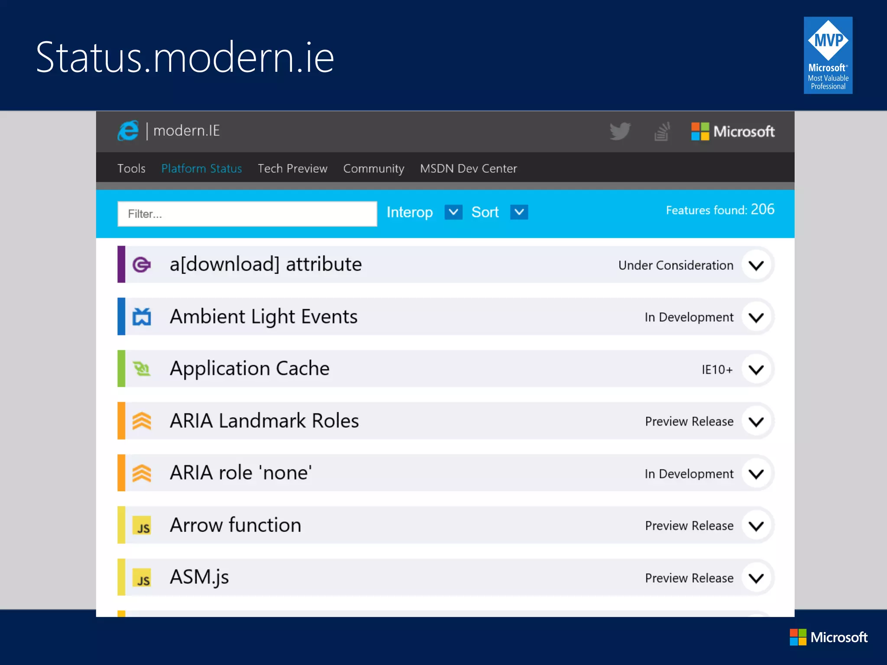887x665 pixels.
Task: Click the blue Ambient Light Events icon
Action: [142, 316]
